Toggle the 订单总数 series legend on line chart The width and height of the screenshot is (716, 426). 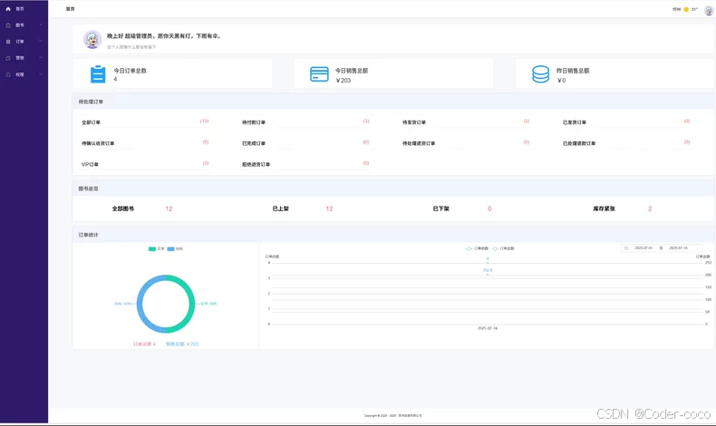pos(477,248)
